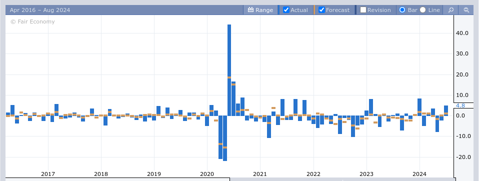
Task: Enable the Revision checkbox
Action: 363,10
